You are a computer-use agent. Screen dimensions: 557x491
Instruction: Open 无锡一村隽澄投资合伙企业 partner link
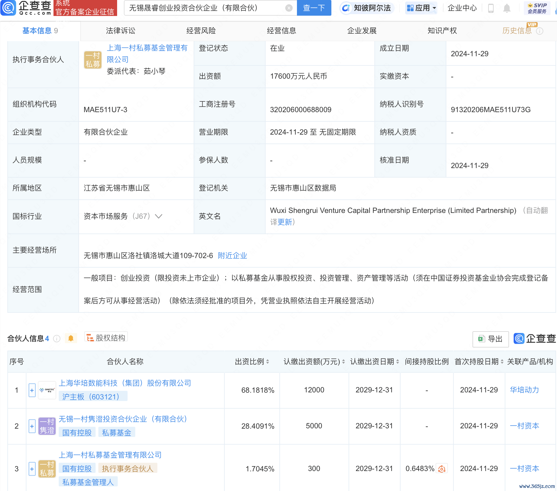click(123, 419)
